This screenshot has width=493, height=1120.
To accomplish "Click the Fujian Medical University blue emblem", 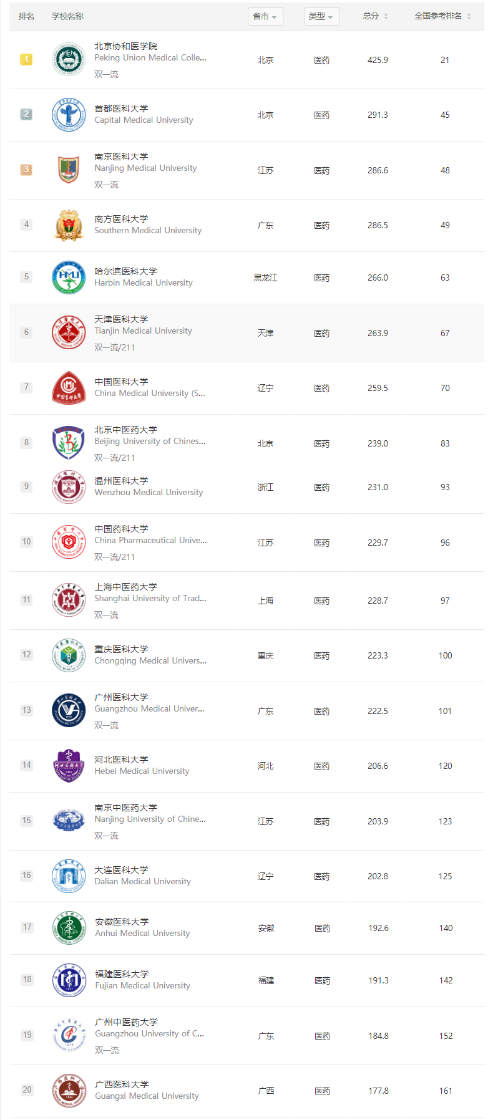I will (69, 980).
